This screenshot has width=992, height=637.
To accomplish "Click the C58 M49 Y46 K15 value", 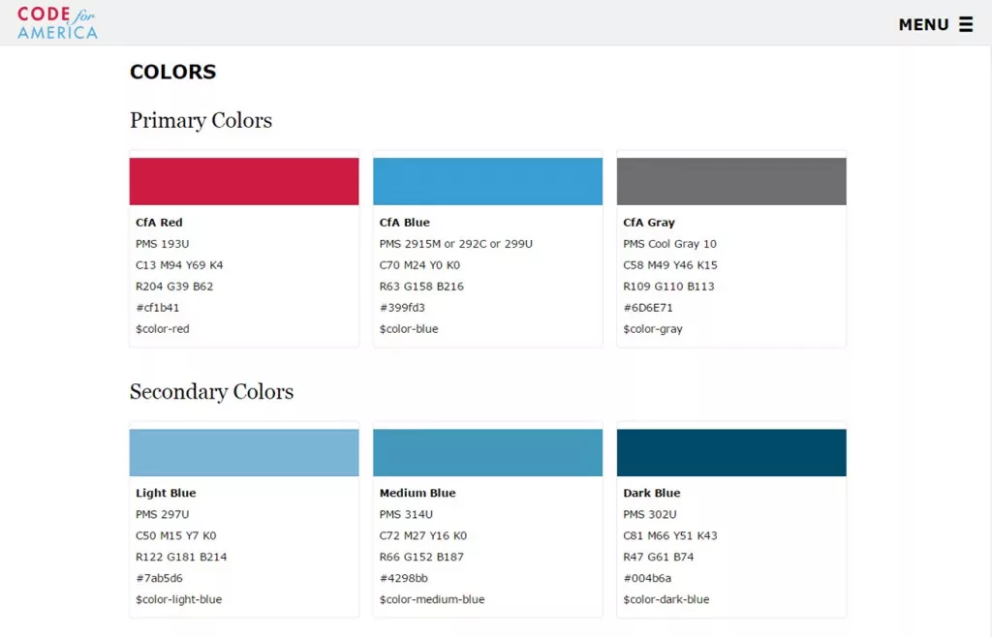I will (670, 265).
